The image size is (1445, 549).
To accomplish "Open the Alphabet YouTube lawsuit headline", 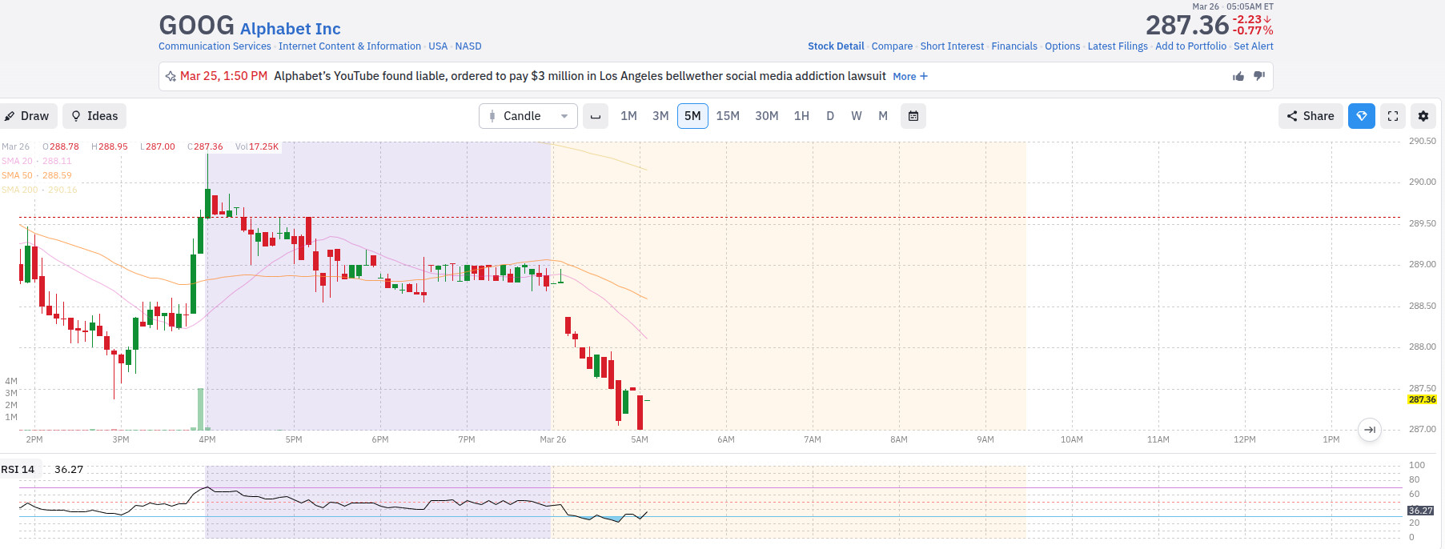I will click(x=580, y=76).
